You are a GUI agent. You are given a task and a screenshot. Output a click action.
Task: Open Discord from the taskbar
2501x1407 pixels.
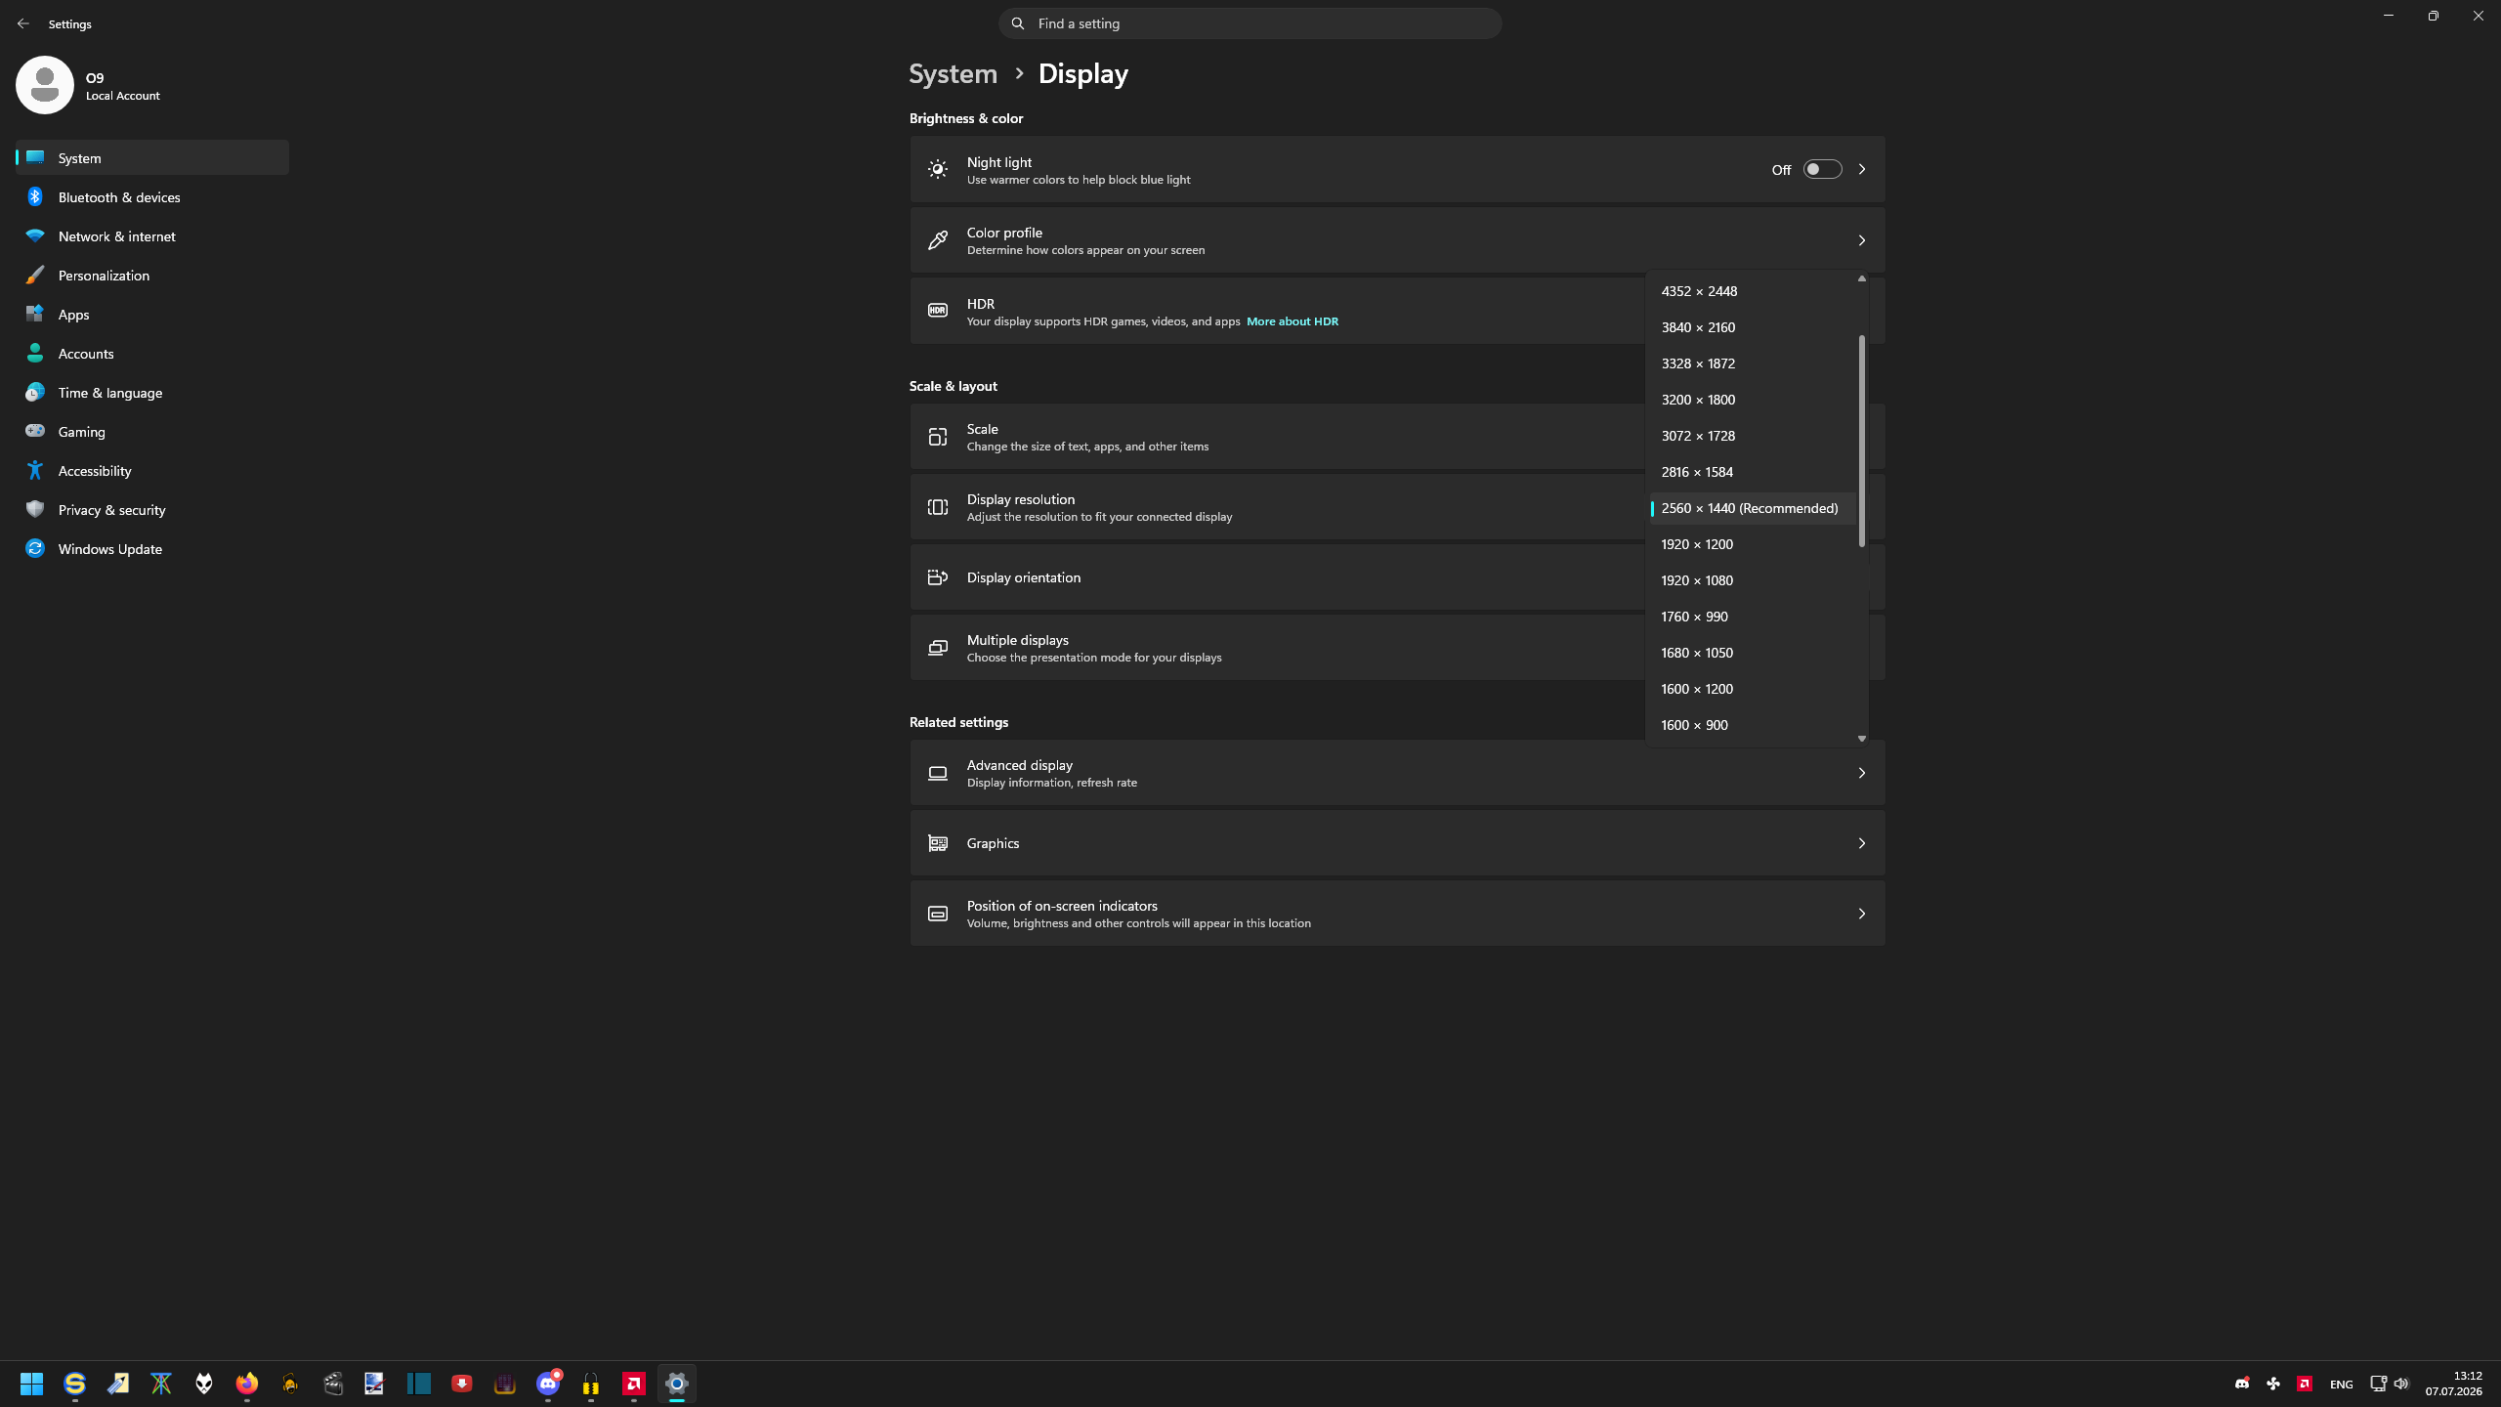point(548,1384)
